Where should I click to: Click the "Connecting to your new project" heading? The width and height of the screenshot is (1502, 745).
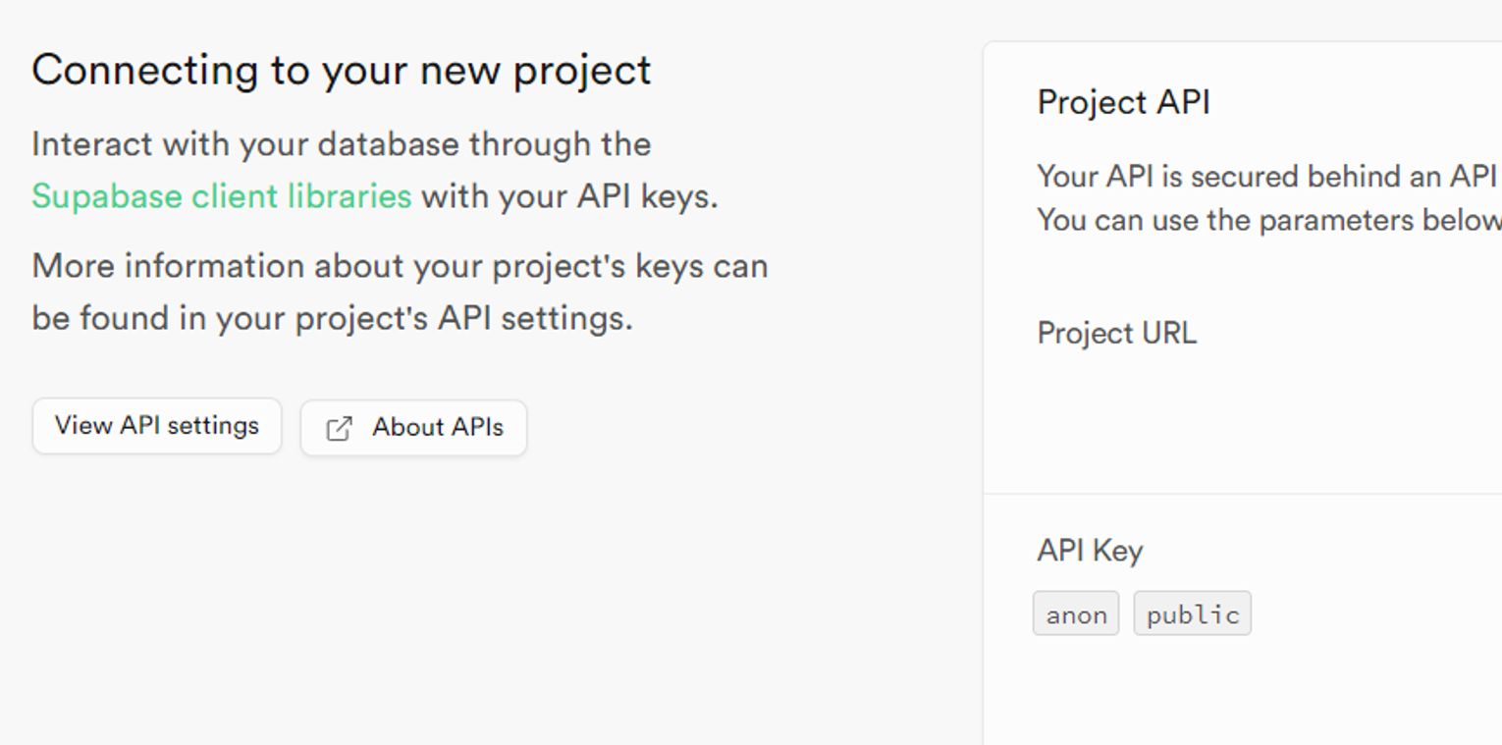(x=341, y=70)
